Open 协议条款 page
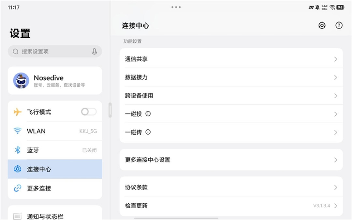 click(231, 187)
